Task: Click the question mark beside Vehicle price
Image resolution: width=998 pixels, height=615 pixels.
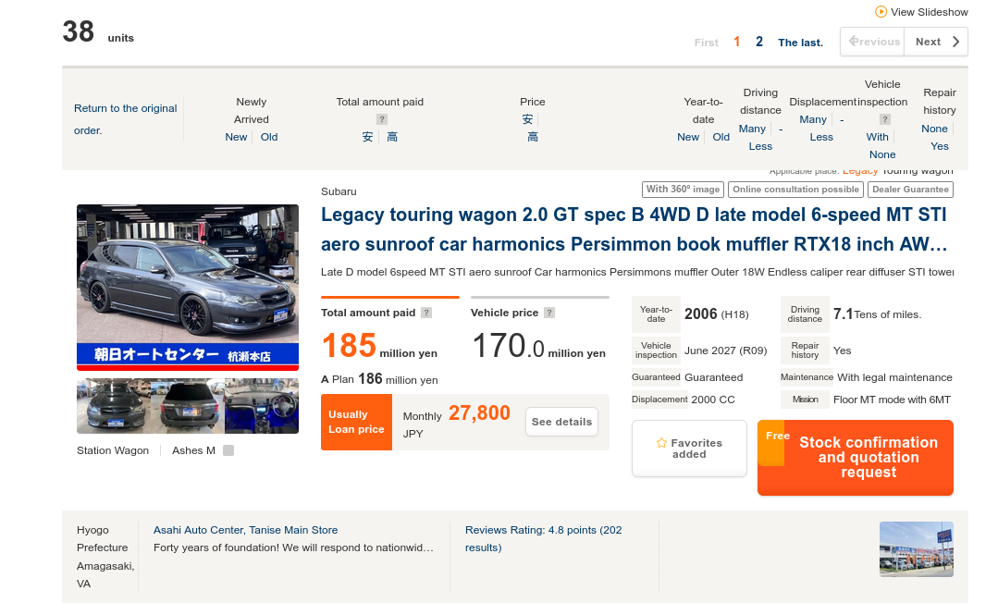Action: pos(550,313)
